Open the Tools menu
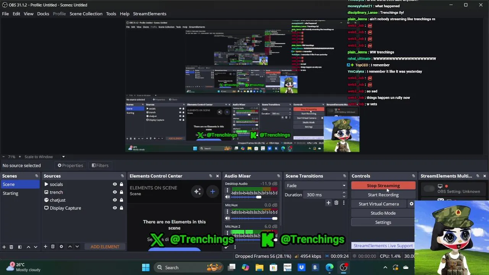The image size is (489, 275). tap(111, 14)
